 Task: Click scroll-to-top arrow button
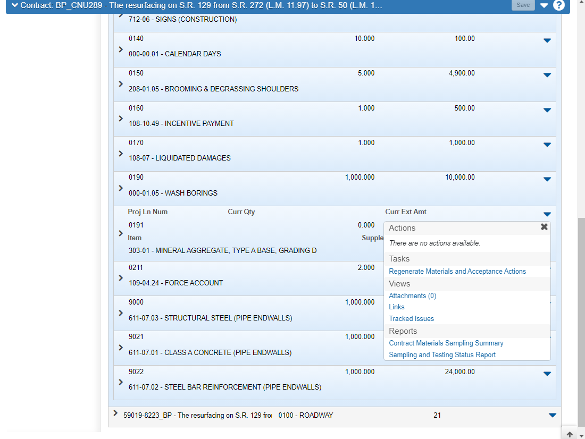pos(570,434)
